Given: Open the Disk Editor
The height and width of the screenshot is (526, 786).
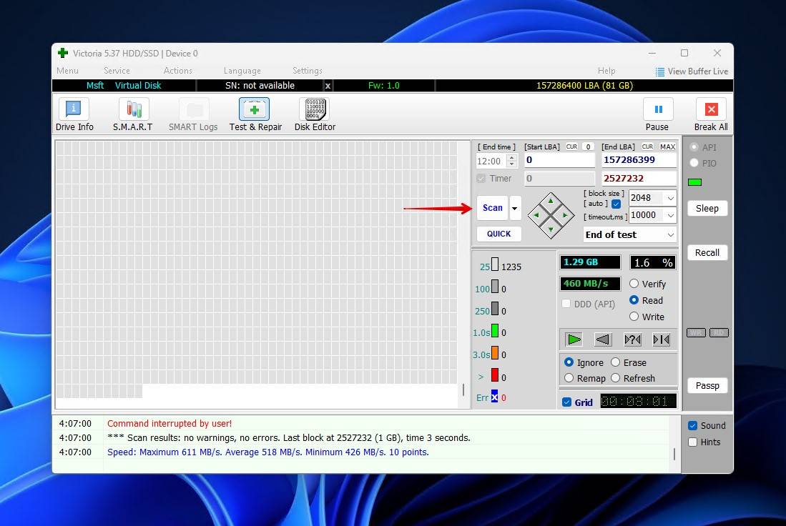Looking at the screenshot, I should (x=315, y=115).
